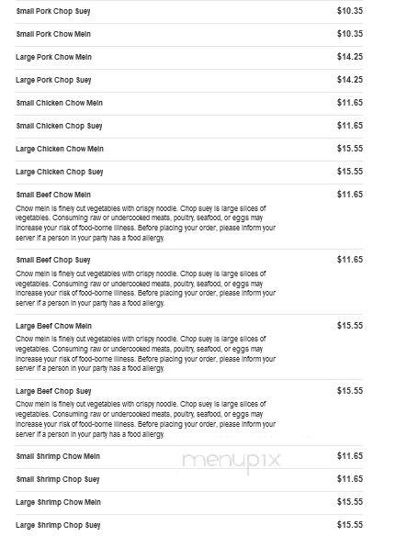
Task: Choose the Small Beef Chop Suey title
Action: pyautogui.click(x=53, y=260)
